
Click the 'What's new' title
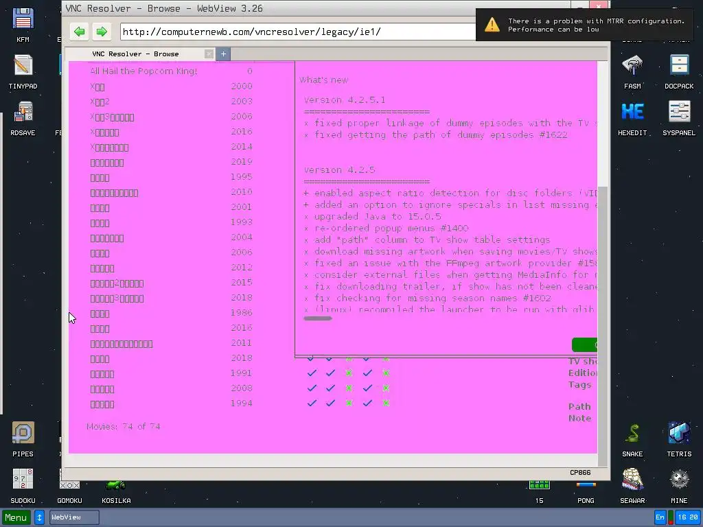(x=324, y=80)
